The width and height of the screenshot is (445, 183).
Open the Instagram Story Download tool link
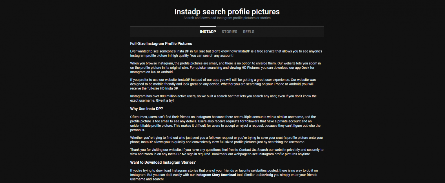point(216,175)
